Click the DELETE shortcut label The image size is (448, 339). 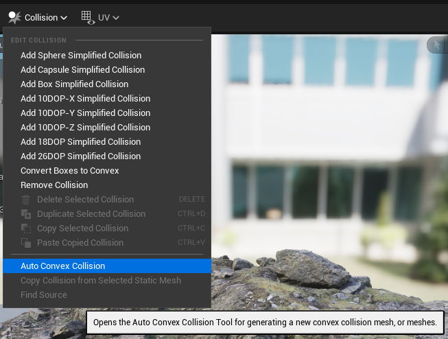click(192, 199)
